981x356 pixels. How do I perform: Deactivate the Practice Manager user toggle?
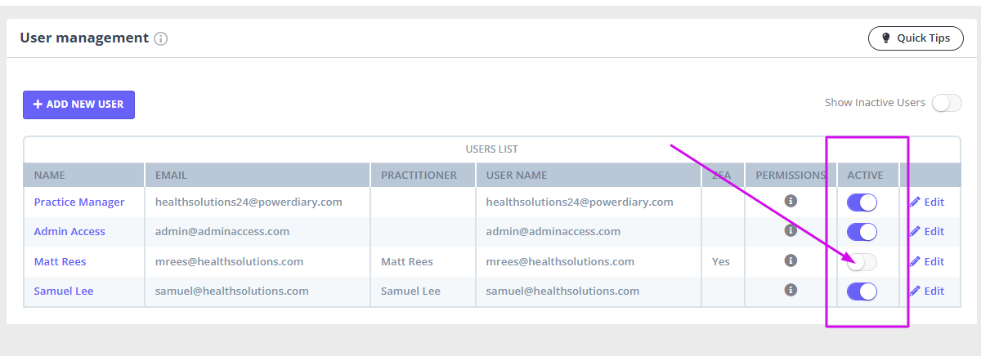pos(862,202)
